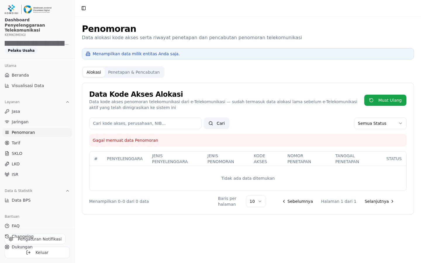
Task: Click the Penomoran list icon
Action: pyautogui.click(x=7, y=132)
